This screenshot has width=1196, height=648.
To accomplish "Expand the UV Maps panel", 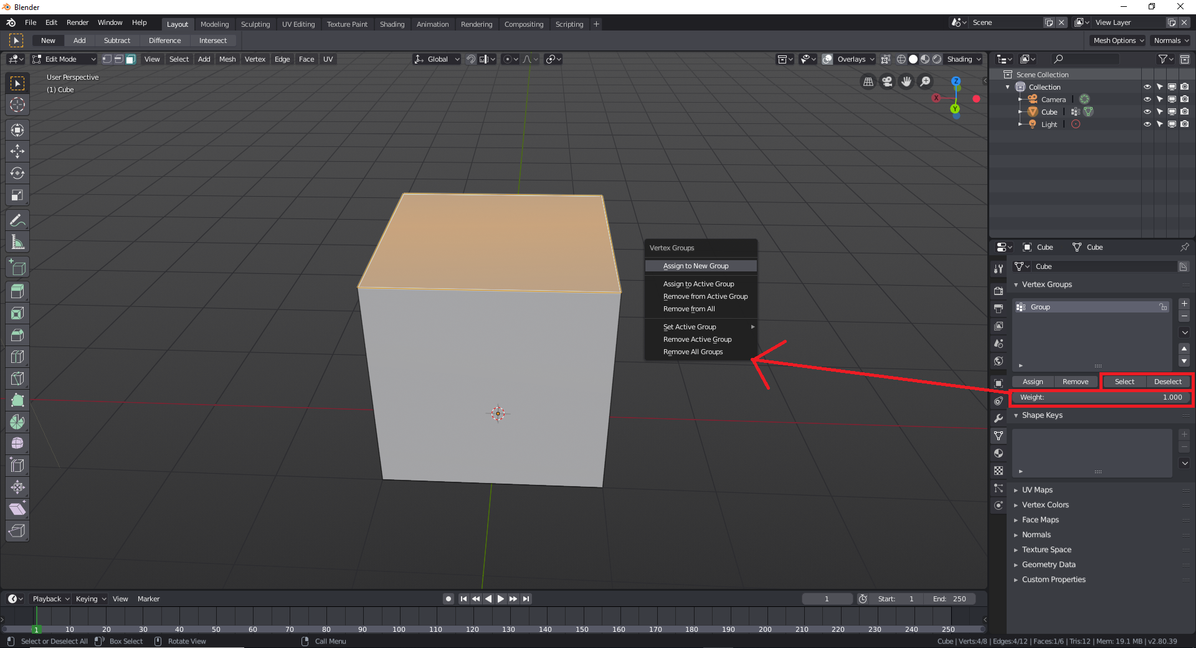I will [x=1037, y=490].
